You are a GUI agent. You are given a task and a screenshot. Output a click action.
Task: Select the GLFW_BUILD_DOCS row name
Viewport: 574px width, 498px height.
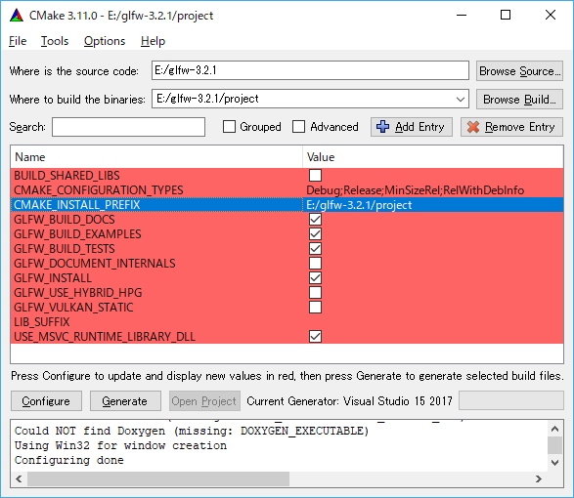click(65, 220)
